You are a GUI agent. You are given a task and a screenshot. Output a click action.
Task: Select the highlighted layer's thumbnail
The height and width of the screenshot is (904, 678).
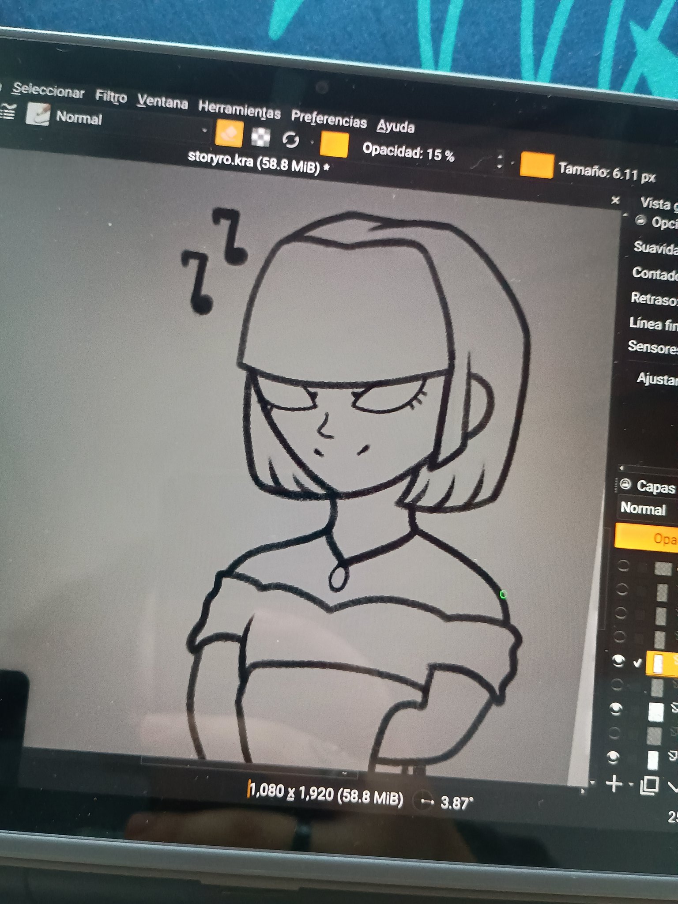[x=658, y=663]
